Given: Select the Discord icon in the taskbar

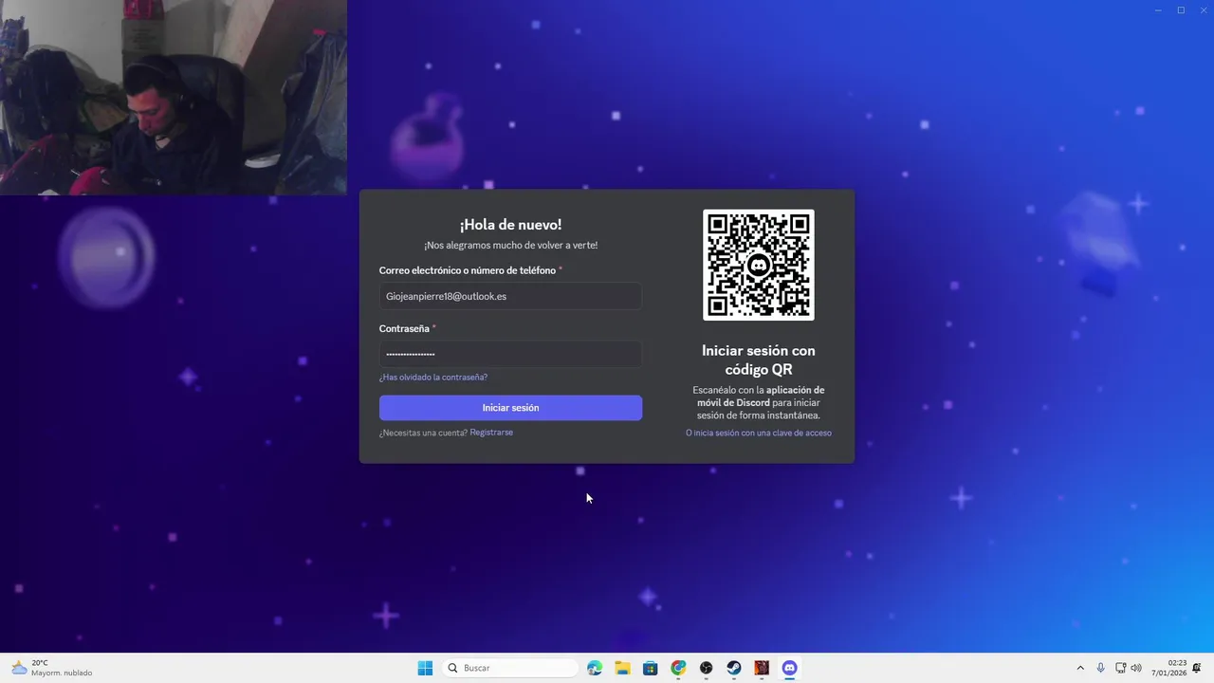Looking at the screenshot, I should (x=789, y=668).
